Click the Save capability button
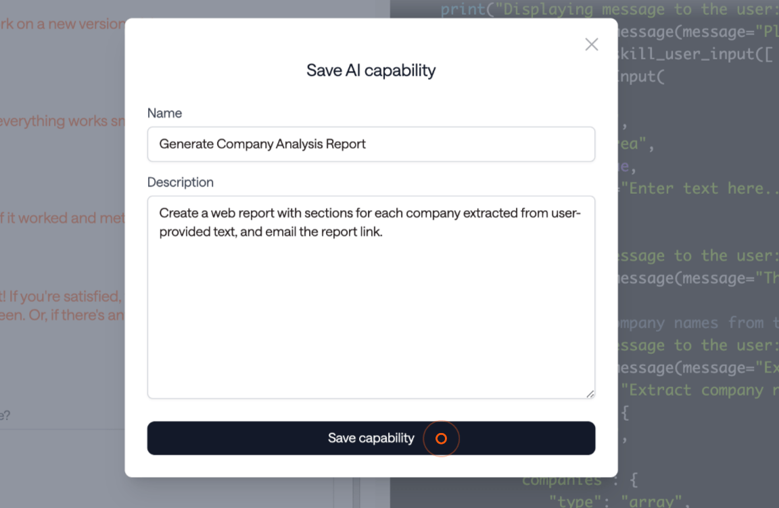Screen dimensions: 779x508 coord(371,438)
